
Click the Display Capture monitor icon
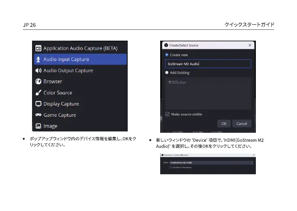[38, 104]
